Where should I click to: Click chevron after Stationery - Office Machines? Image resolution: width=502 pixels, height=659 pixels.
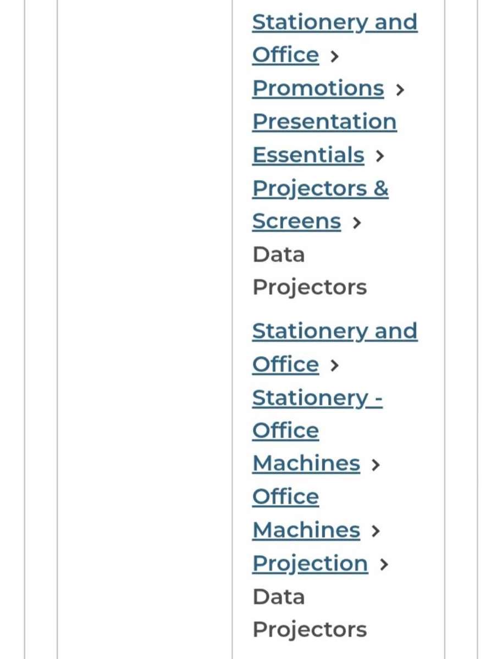tap(376, 465)
